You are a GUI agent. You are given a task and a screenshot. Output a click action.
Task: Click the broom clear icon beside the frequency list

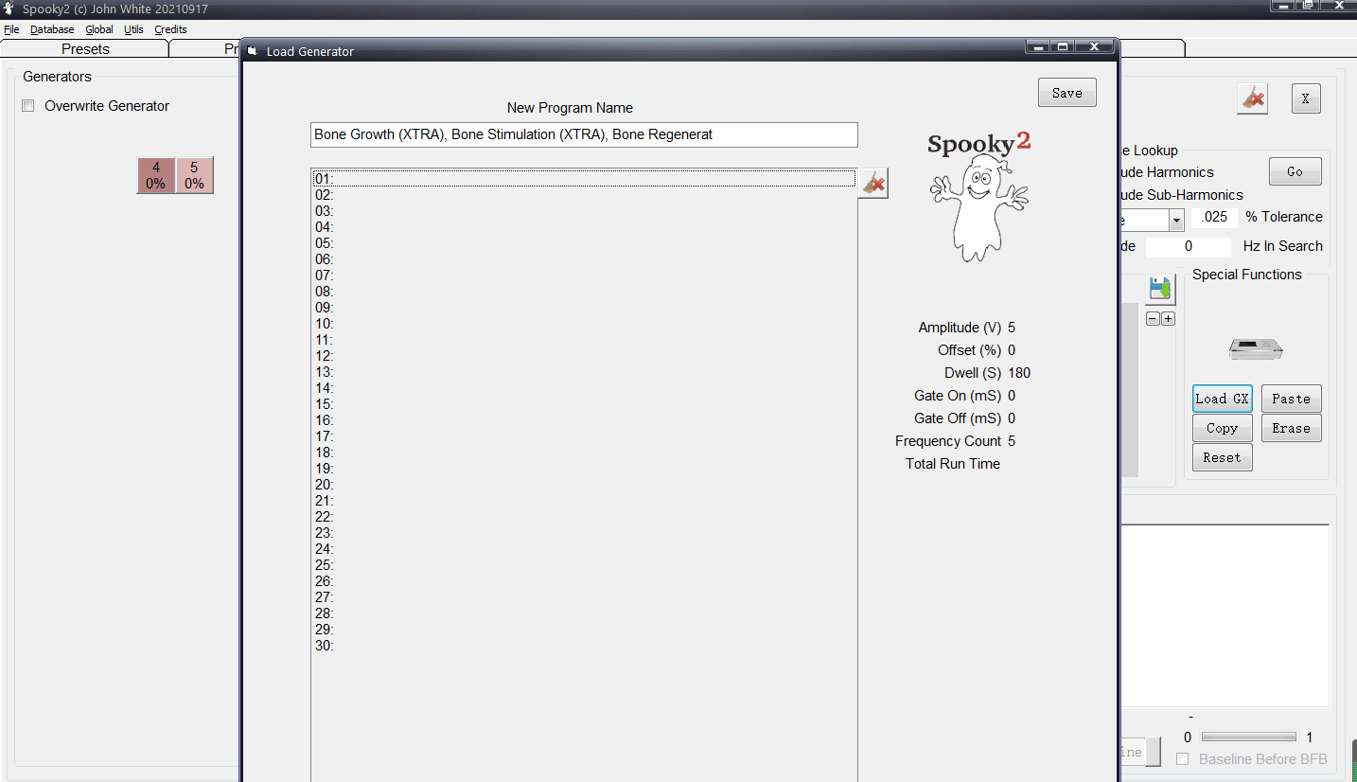tap(874, 183)
